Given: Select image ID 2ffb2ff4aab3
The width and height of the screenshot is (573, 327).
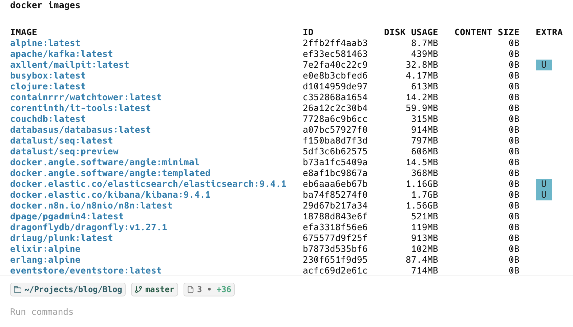Looking at the screenshot, I should pyautogui.click(x=335, y=43).
